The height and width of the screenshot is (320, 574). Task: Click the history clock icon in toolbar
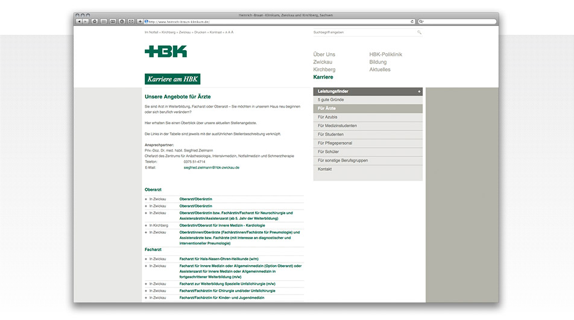[x=122, y=21]
